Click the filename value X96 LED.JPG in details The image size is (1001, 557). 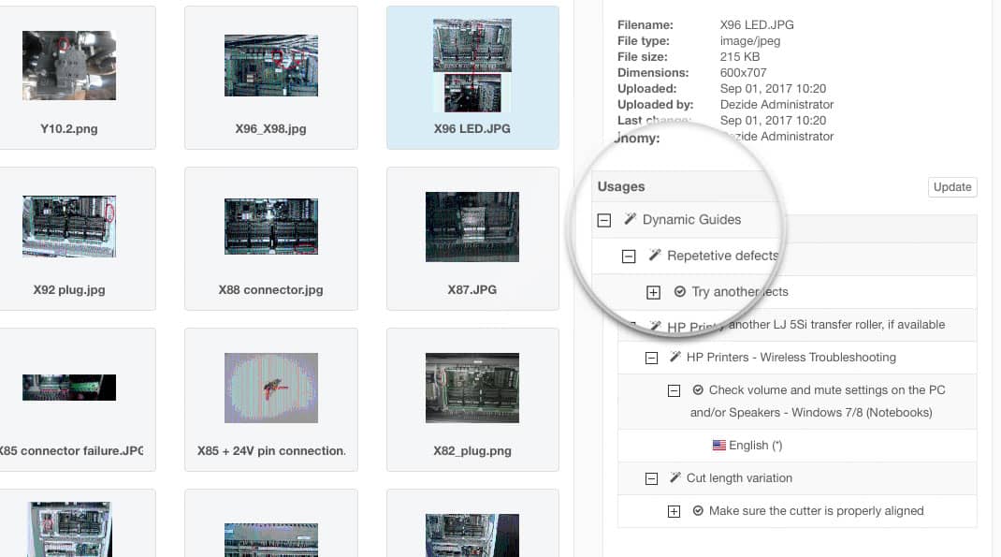(x=757, y=25)
